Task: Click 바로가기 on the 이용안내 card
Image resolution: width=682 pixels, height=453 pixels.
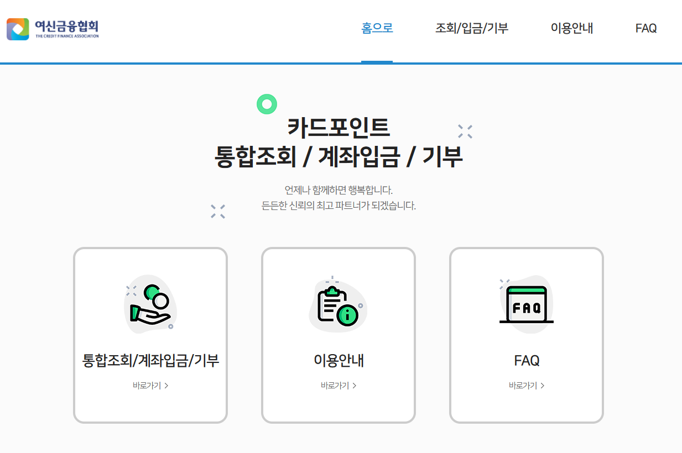Action: pyautogui.click(x=335, y=385)
